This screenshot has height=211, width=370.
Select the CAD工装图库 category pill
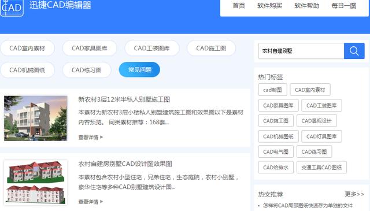(151, 48)
